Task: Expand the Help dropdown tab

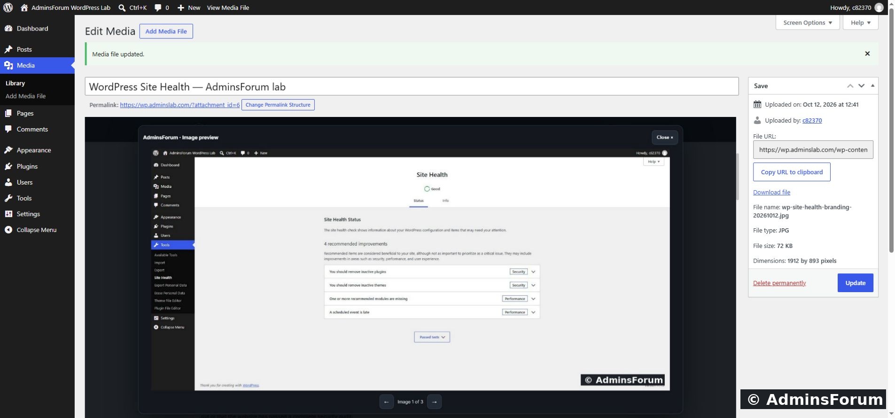Action: [x=860, y=23]
